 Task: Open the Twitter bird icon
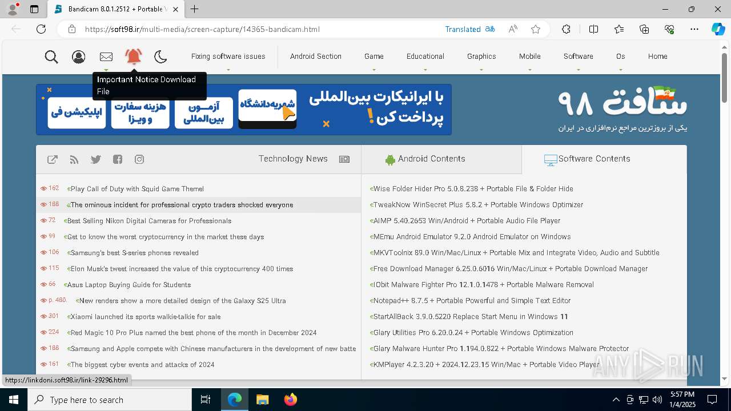pos(96,159)
